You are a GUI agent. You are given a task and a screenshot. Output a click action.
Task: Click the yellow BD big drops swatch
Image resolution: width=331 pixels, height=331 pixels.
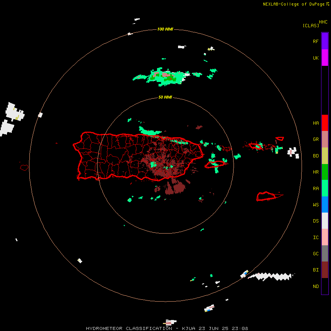(325, 156)
